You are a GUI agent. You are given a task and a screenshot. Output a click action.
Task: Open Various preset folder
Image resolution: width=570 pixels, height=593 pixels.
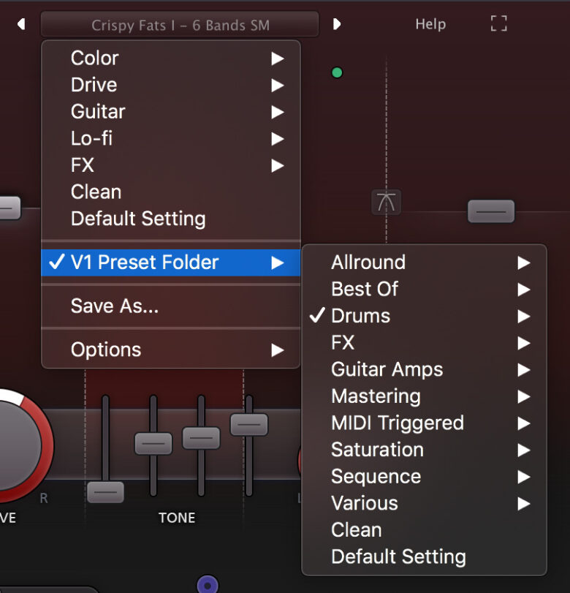coord(424,503)
